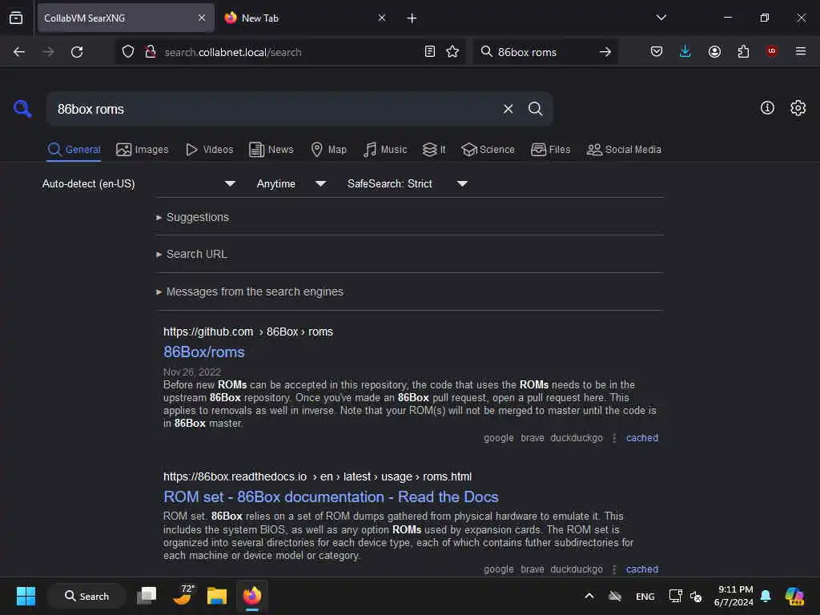Viewport: 820px width, 615px height.
Task: Switch to the New Tab tab
Action: 305,18
